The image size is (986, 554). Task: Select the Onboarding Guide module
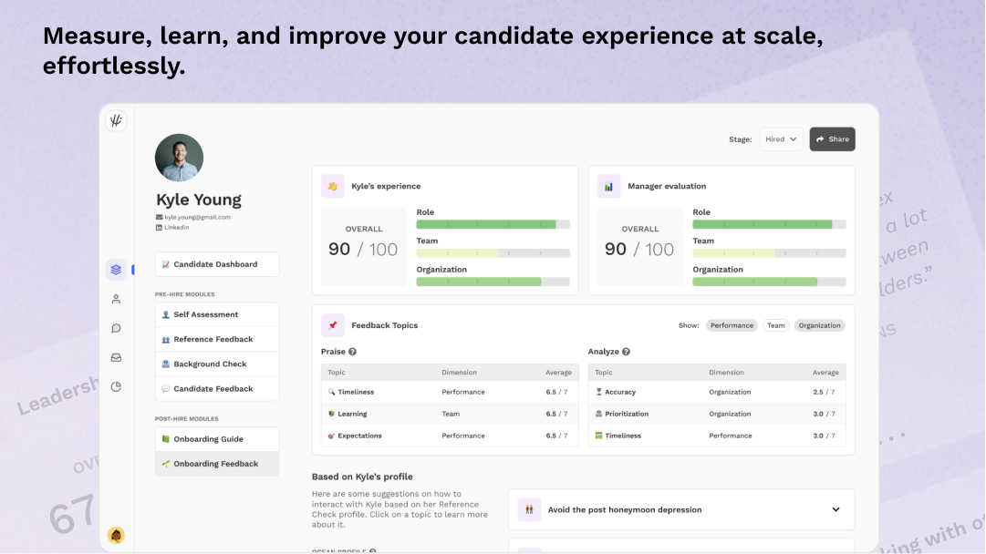(x=216, y=439)
